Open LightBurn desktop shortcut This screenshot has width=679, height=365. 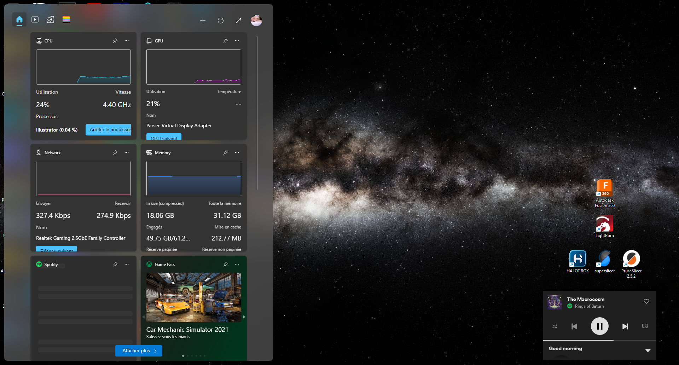coord(605,226)
